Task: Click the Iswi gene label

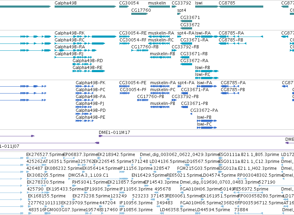Action: tap(199, 3)
